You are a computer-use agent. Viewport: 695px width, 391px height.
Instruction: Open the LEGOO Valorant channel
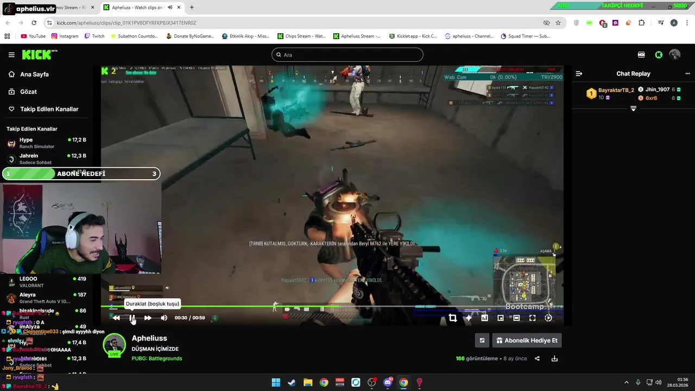pyautogui.click(x=46, y=282)
